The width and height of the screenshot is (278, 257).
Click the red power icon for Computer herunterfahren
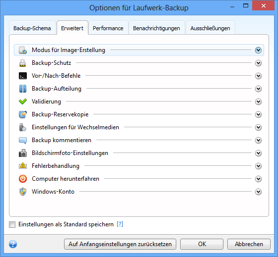coord(23,179)
